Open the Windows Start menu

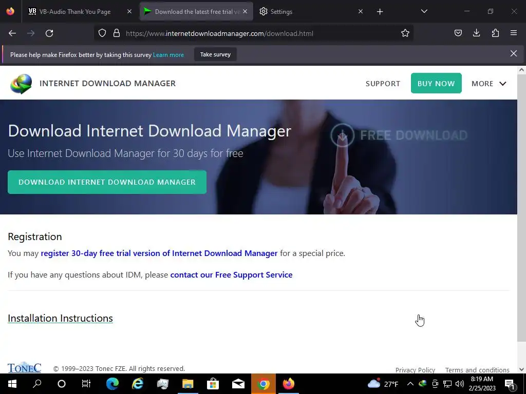click(x=12, y=384)
